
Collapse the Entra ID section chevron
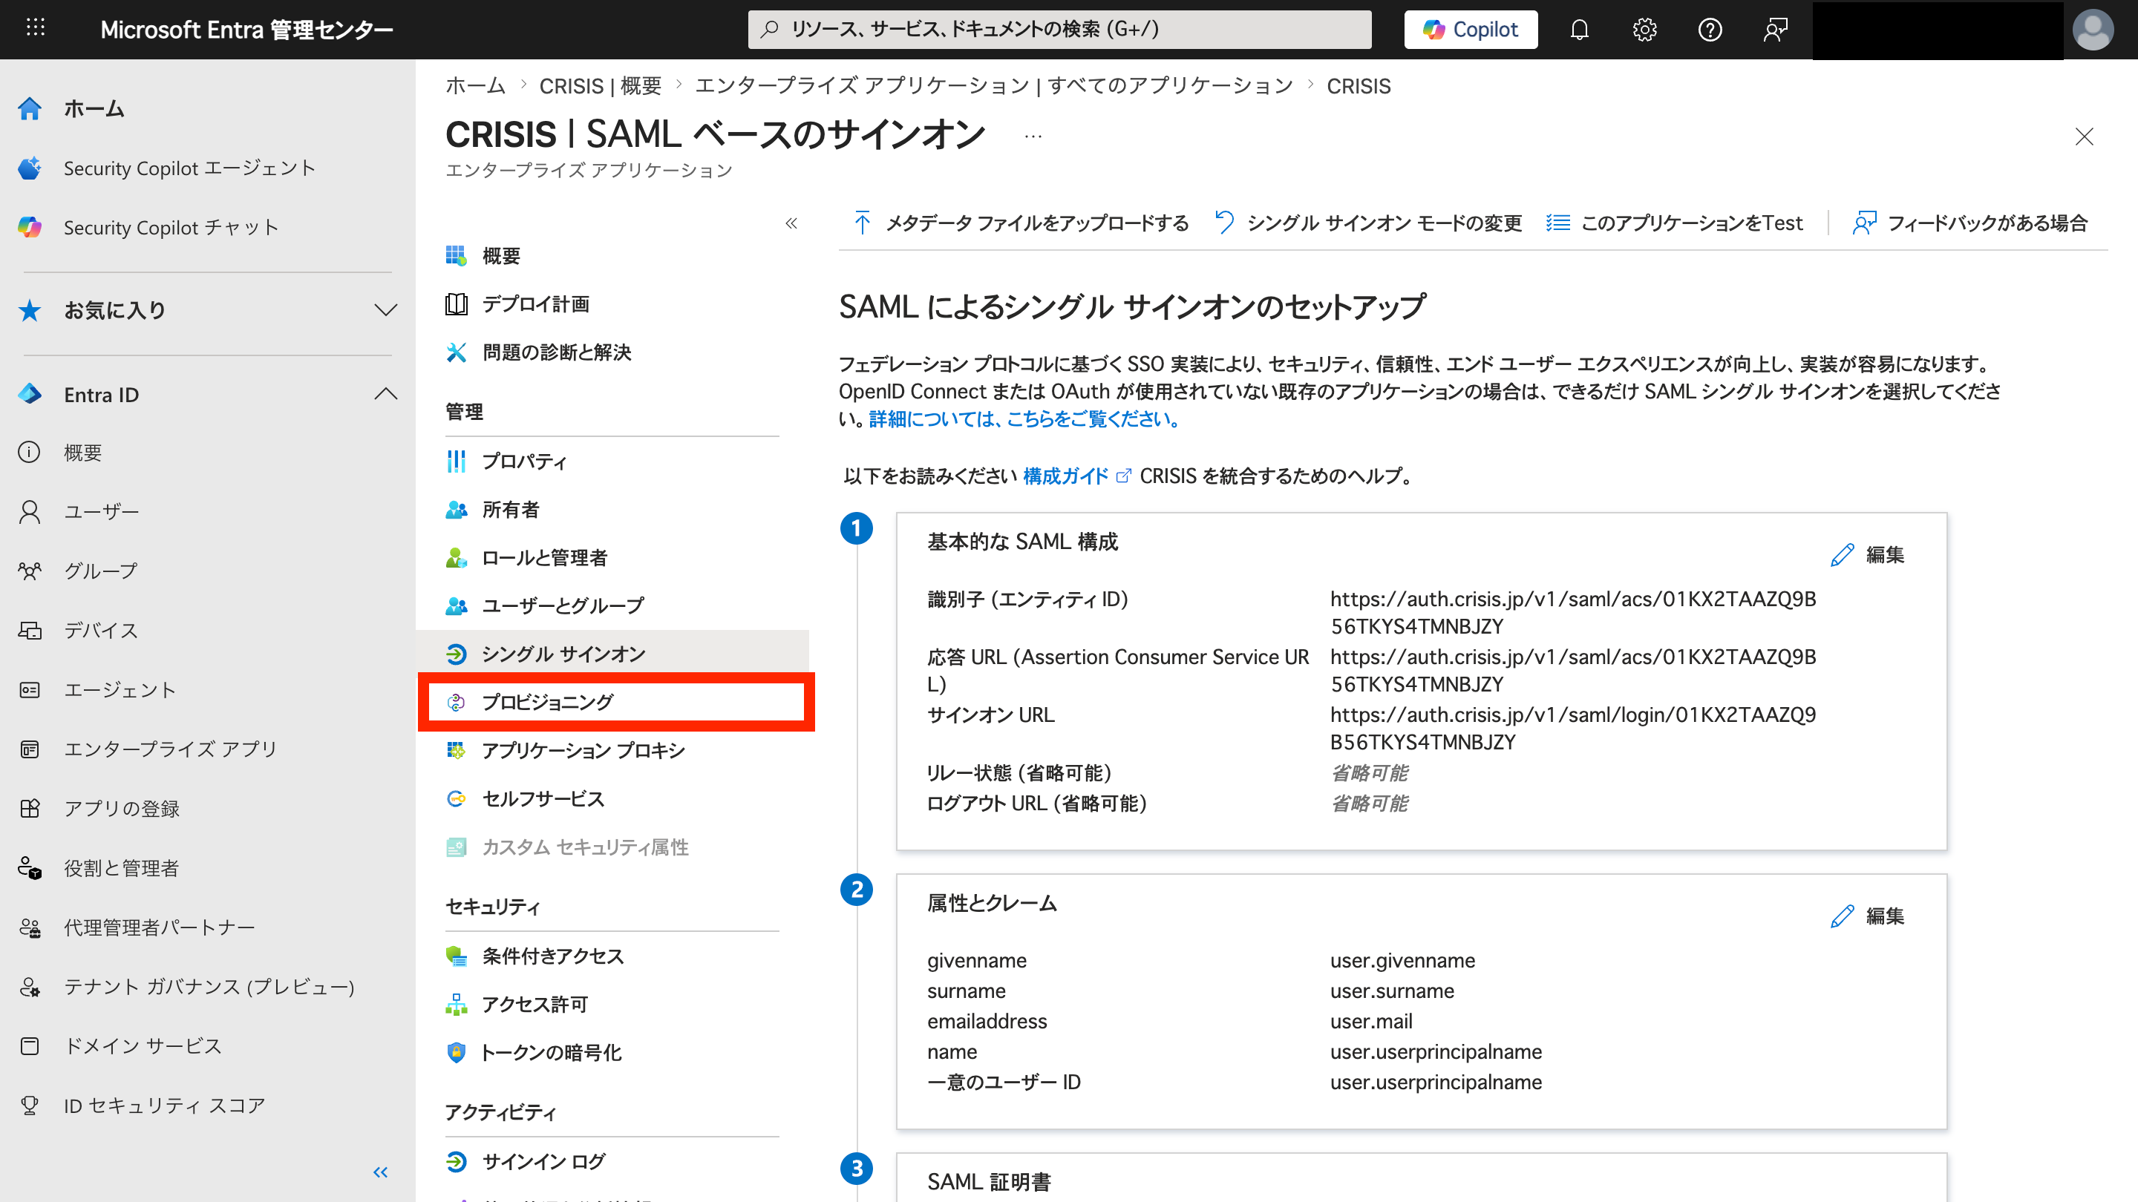(x=385, y=394)
